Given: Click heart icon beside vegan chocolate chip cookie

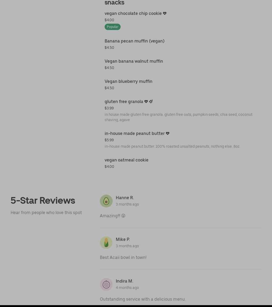Looking at the screenshot, I should click(165, 13).
